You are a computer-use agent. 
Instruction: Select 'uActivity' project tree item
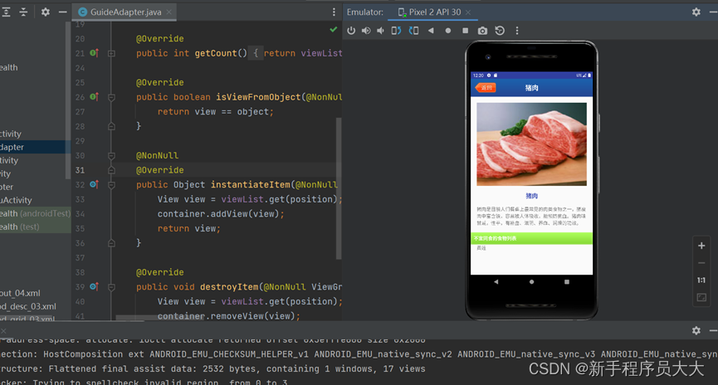16,200
